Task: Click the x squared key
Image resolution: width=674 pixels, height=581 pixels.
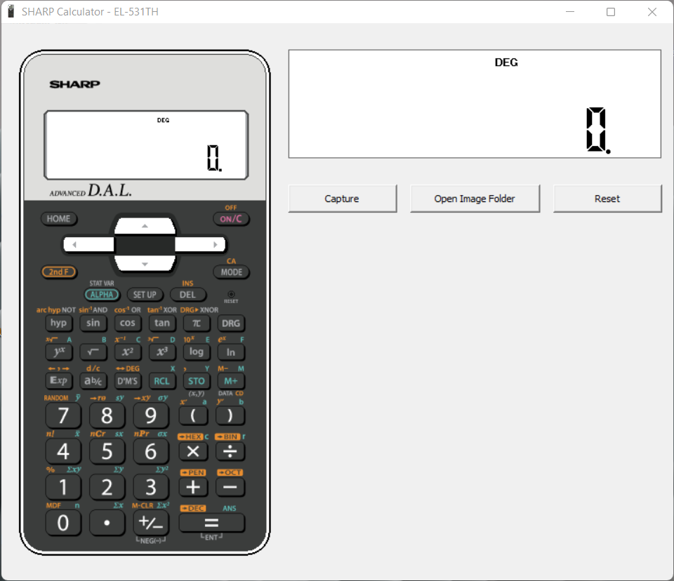Action: (x=128, y=352)
